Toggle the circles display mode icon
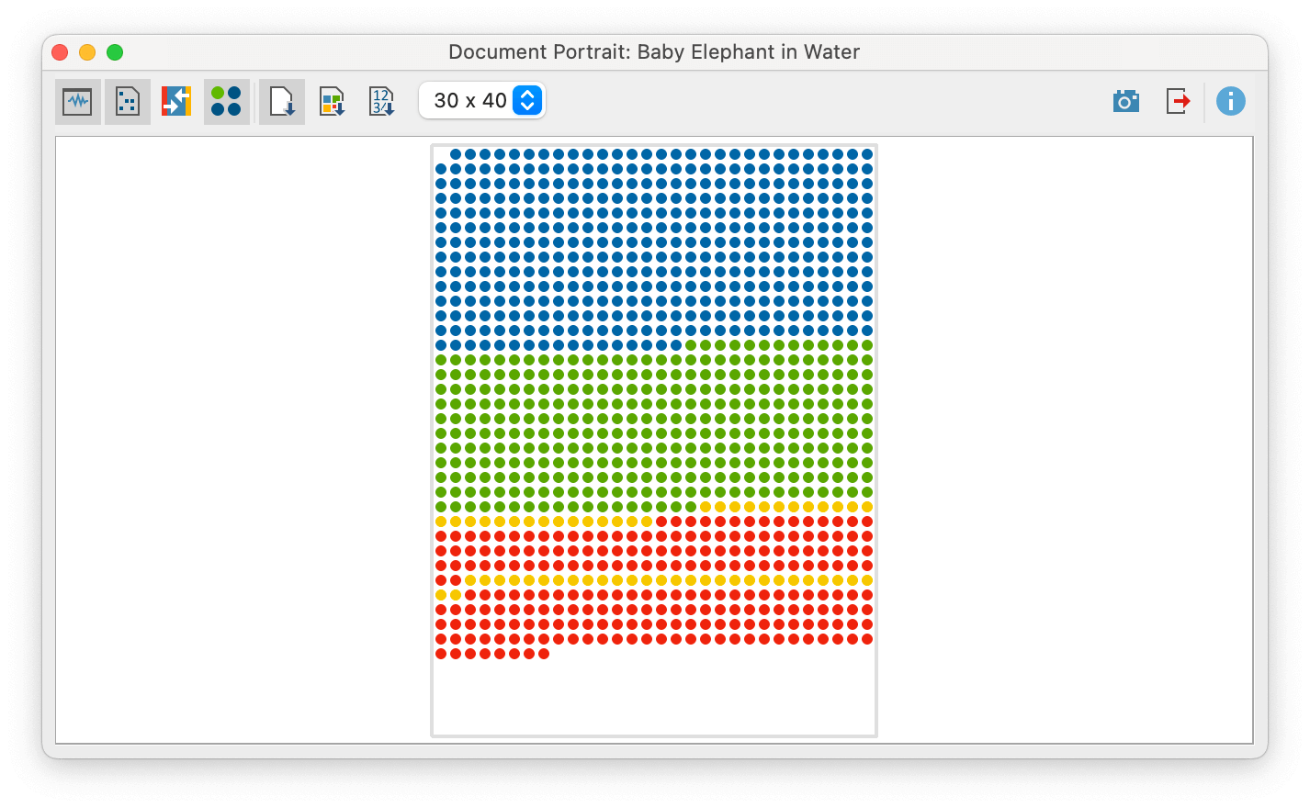The image size is (1310, 808). coord(226,101)
